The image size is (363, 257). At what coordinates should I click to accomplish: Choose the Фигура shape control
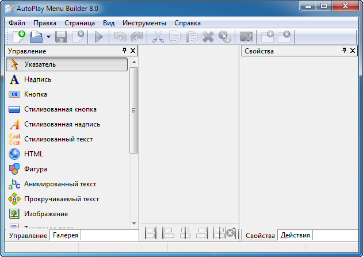36,169
